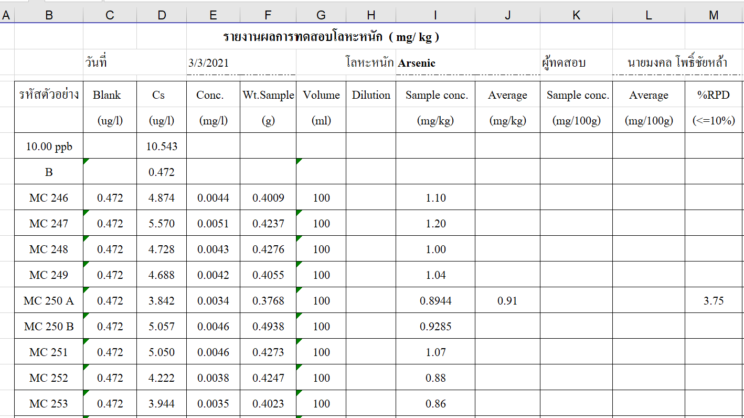The width and height of the screenshot is (744, 418).
Task: Select column G header
Action: (321, 16)
